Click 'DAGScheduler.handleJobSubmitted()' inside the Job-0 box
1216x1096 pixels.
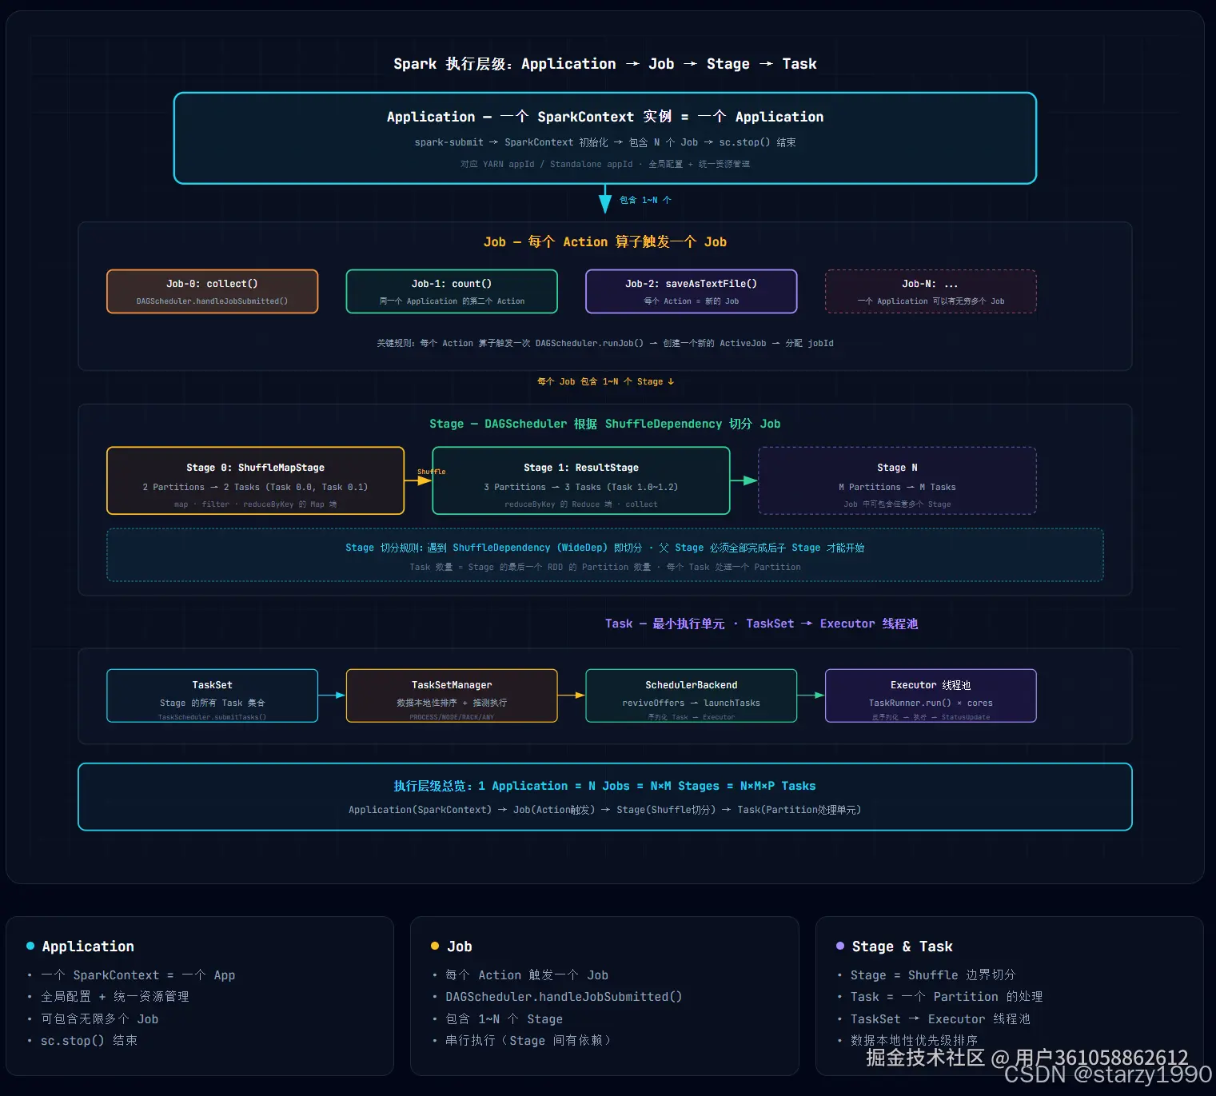point(212,301)
